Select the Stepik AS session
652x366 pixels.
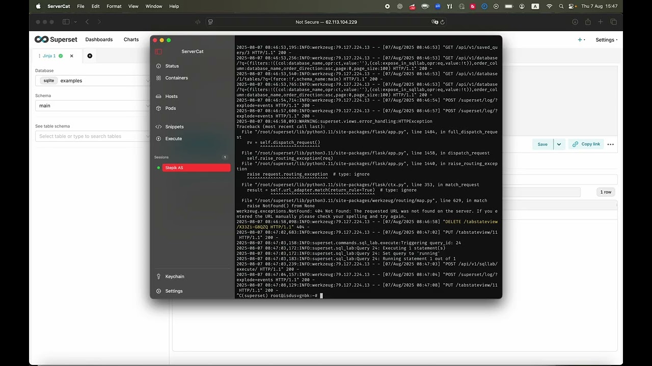pos(196,168)
